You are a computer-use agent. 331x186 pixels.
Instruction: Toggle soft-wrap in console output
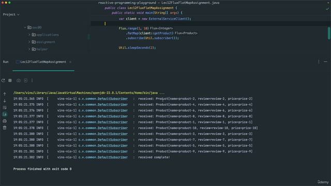pos(5,108)
